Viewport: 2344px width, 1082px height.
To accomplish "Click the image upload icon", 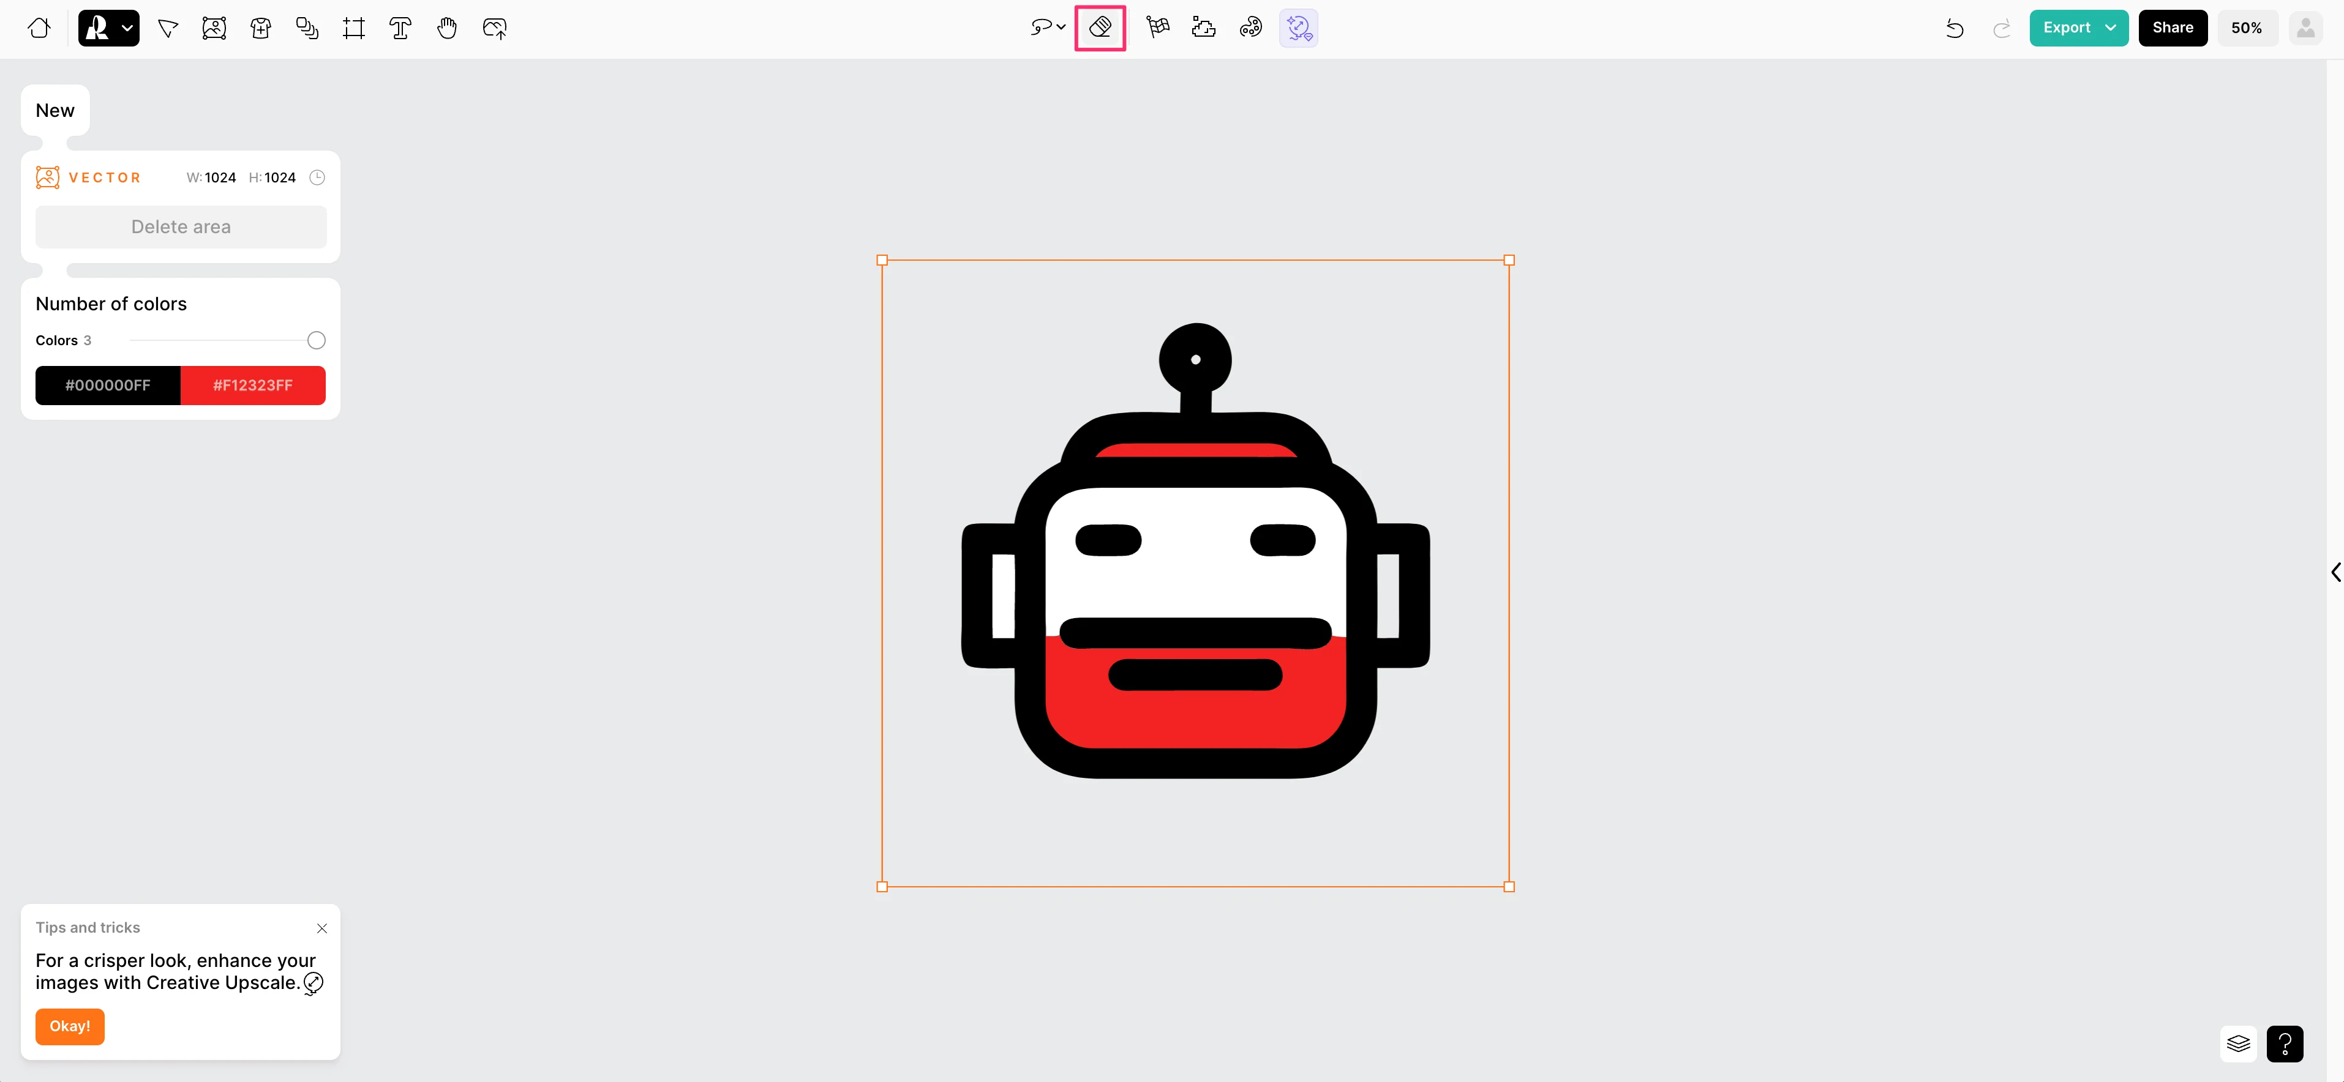I will click(494, 28).
